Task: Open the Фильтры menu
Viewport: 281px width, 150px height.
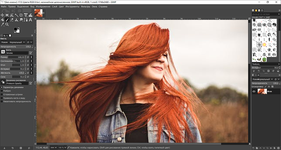Action: coord(85,6)
